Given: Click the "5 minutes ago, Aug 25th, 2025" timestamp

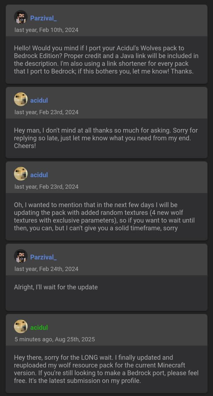Looking at the screenshot, I should pos(55,339).
